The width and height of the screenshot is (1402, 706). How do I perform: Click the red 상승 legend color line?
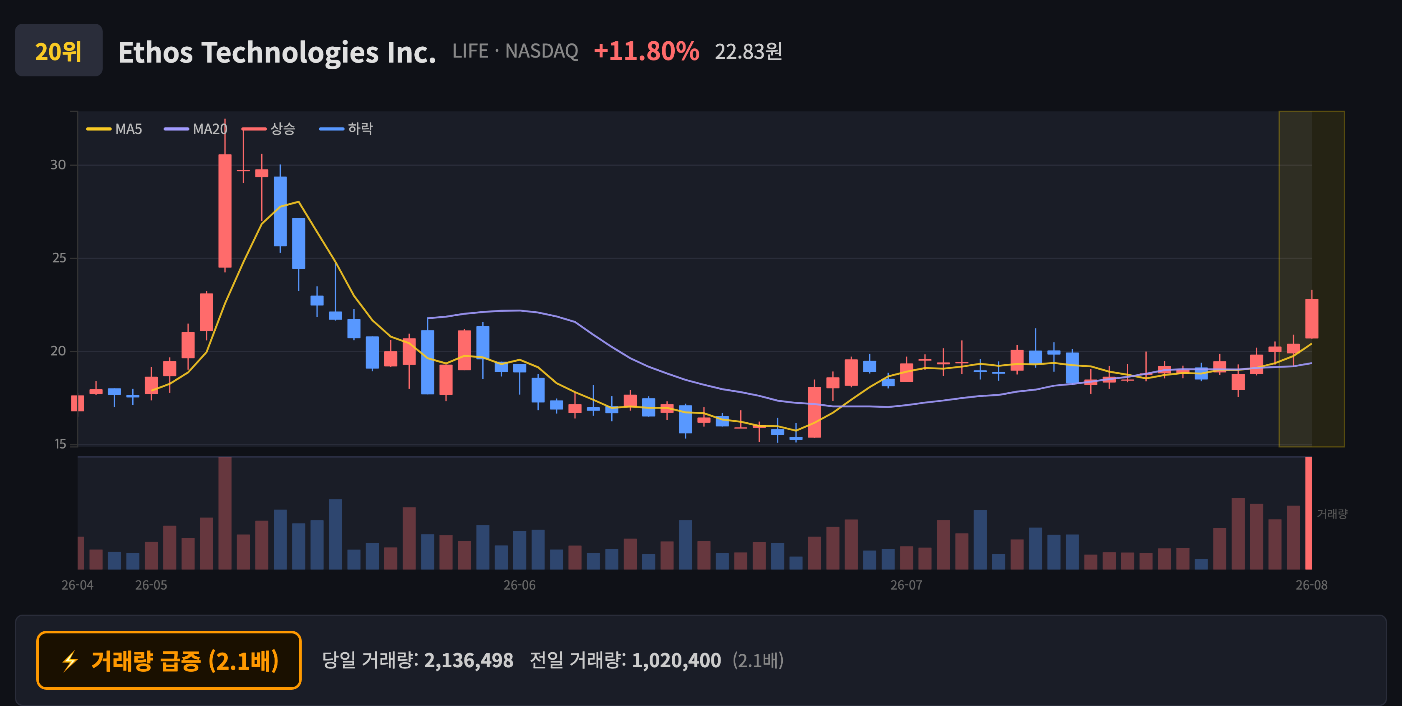[254, 129]
